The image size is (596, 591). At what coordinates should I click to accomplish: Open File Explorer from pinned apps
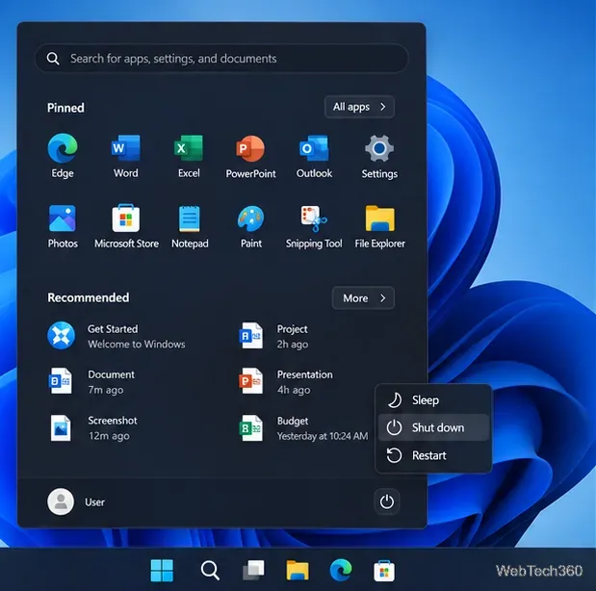379,226
